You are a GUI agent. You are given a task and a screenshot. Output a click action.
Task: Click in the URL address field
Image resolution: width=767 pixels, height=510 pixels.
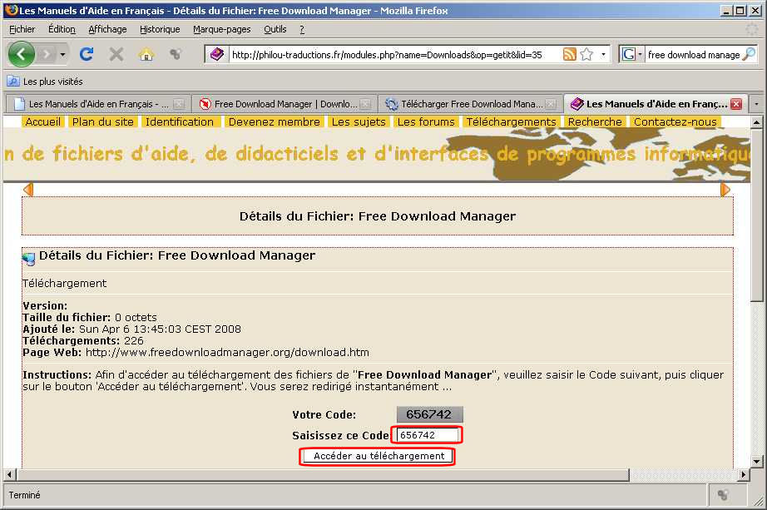coord(395,55)
